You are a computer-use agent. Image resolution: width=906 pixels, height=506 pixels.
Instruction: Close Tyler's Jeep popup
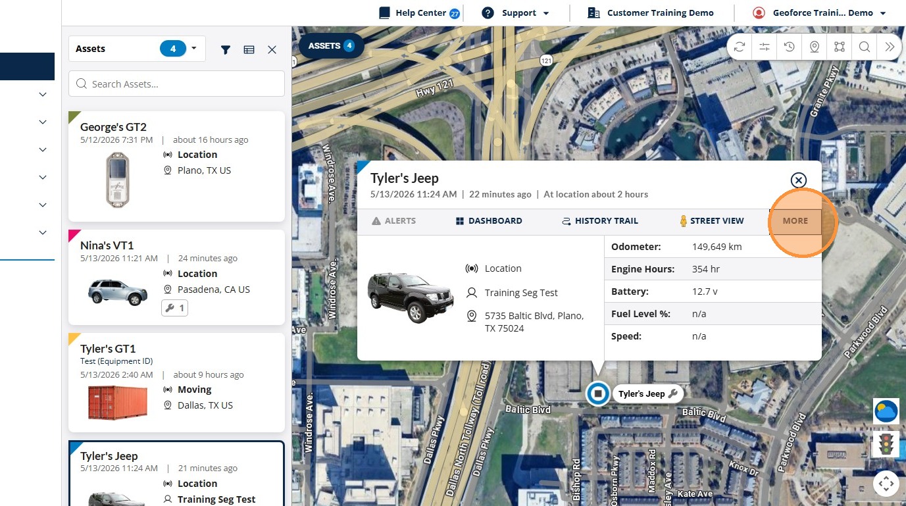pos(798,180)
